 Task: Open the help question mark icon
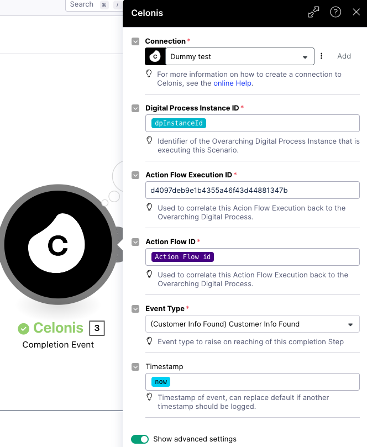(x=335, y=12)
